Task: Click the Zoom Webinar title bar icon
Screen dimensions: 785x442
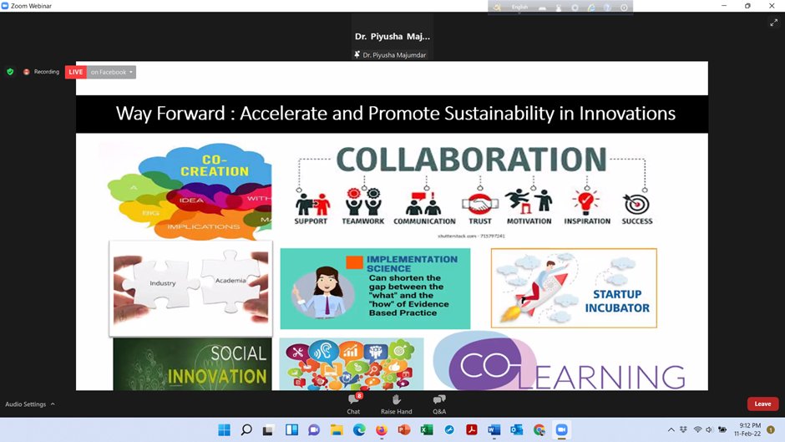Action: [5, 6]
